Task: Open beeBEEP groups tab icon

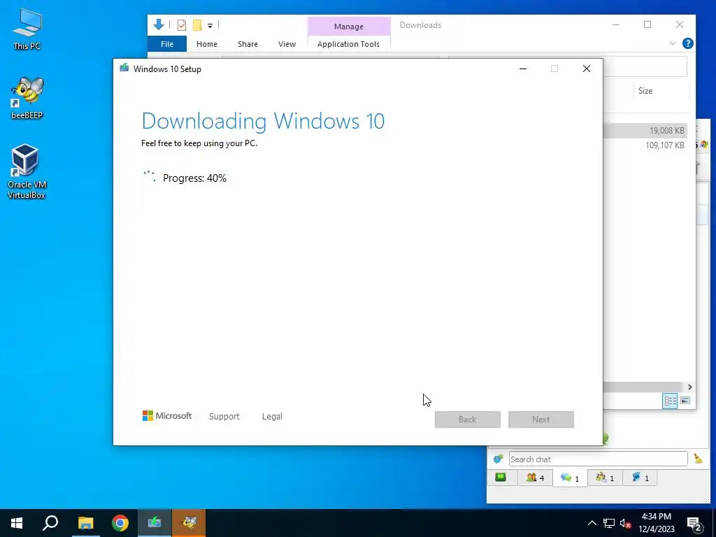Action: tap(605, 478)
